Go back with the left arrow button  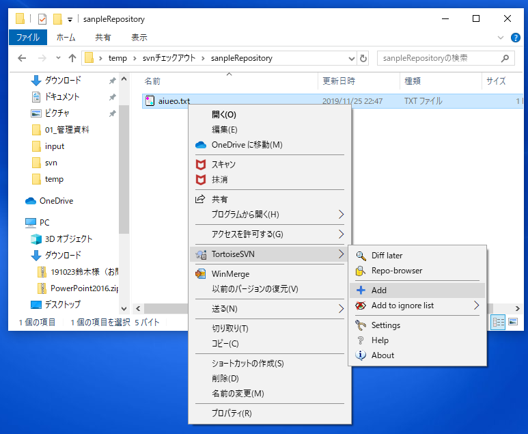[x=23, y=58]
